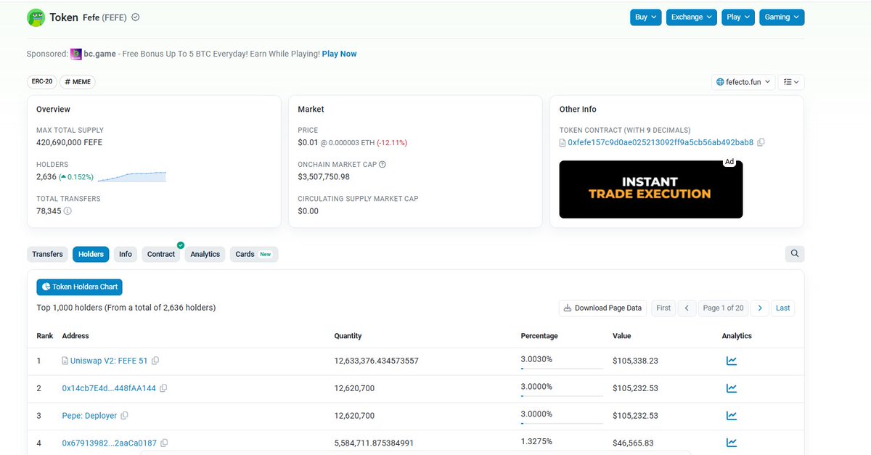Click the Instant Trade Execution ad banner
This screenshot has height=455, width=871.
(650, 189)
